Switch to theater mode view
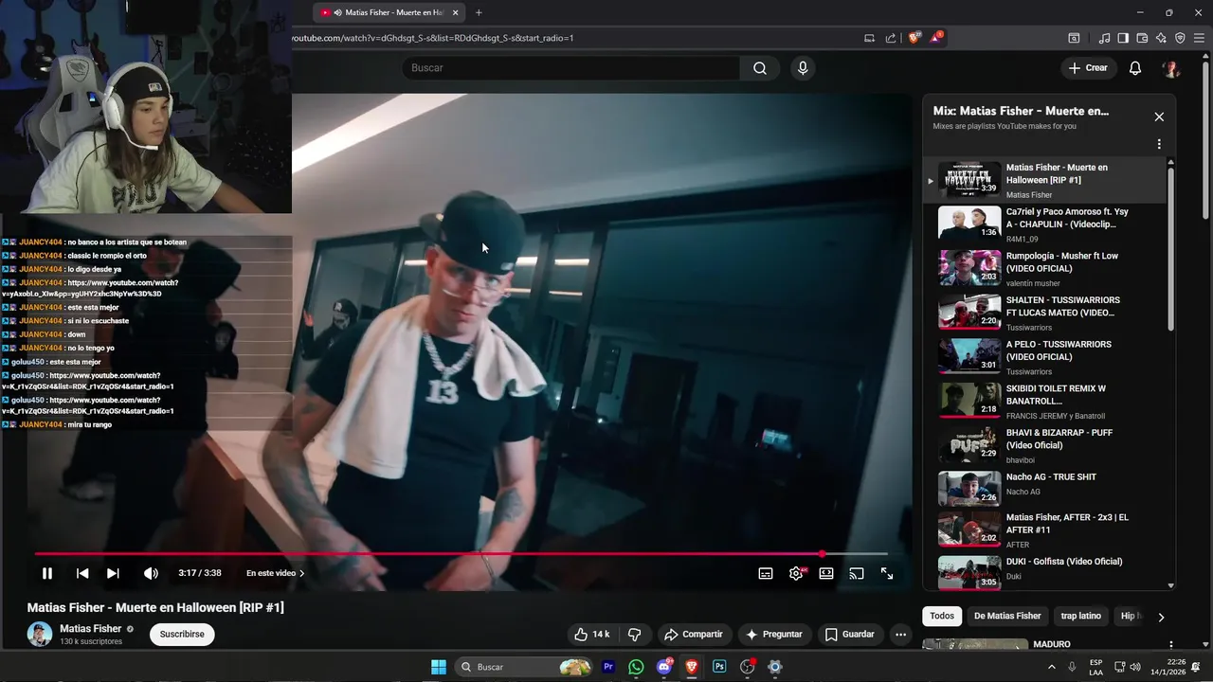 click(826, 573)
